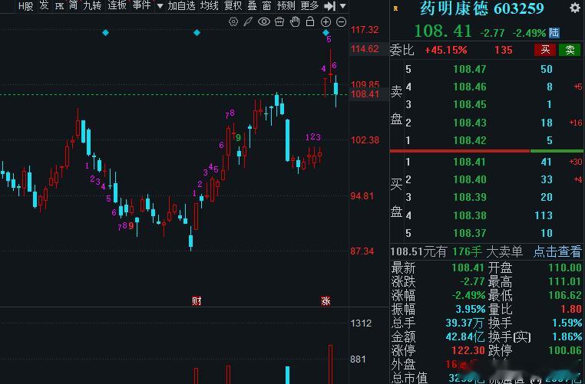Click the 财 event marker

(197, 300)
